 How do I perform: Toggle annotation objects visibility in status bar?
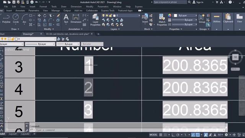[206, 135]
